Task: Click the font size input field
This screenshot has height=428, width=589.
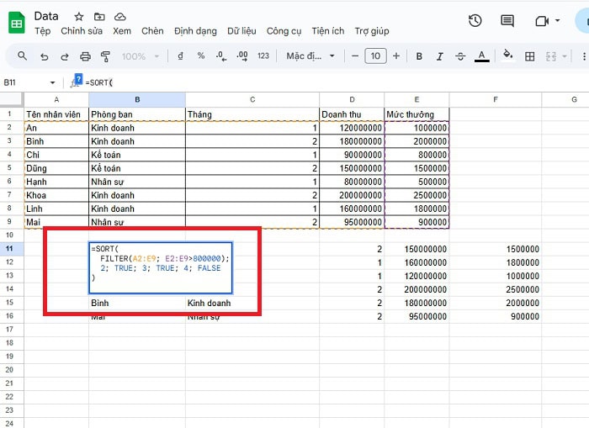Action: click(375, 56)
